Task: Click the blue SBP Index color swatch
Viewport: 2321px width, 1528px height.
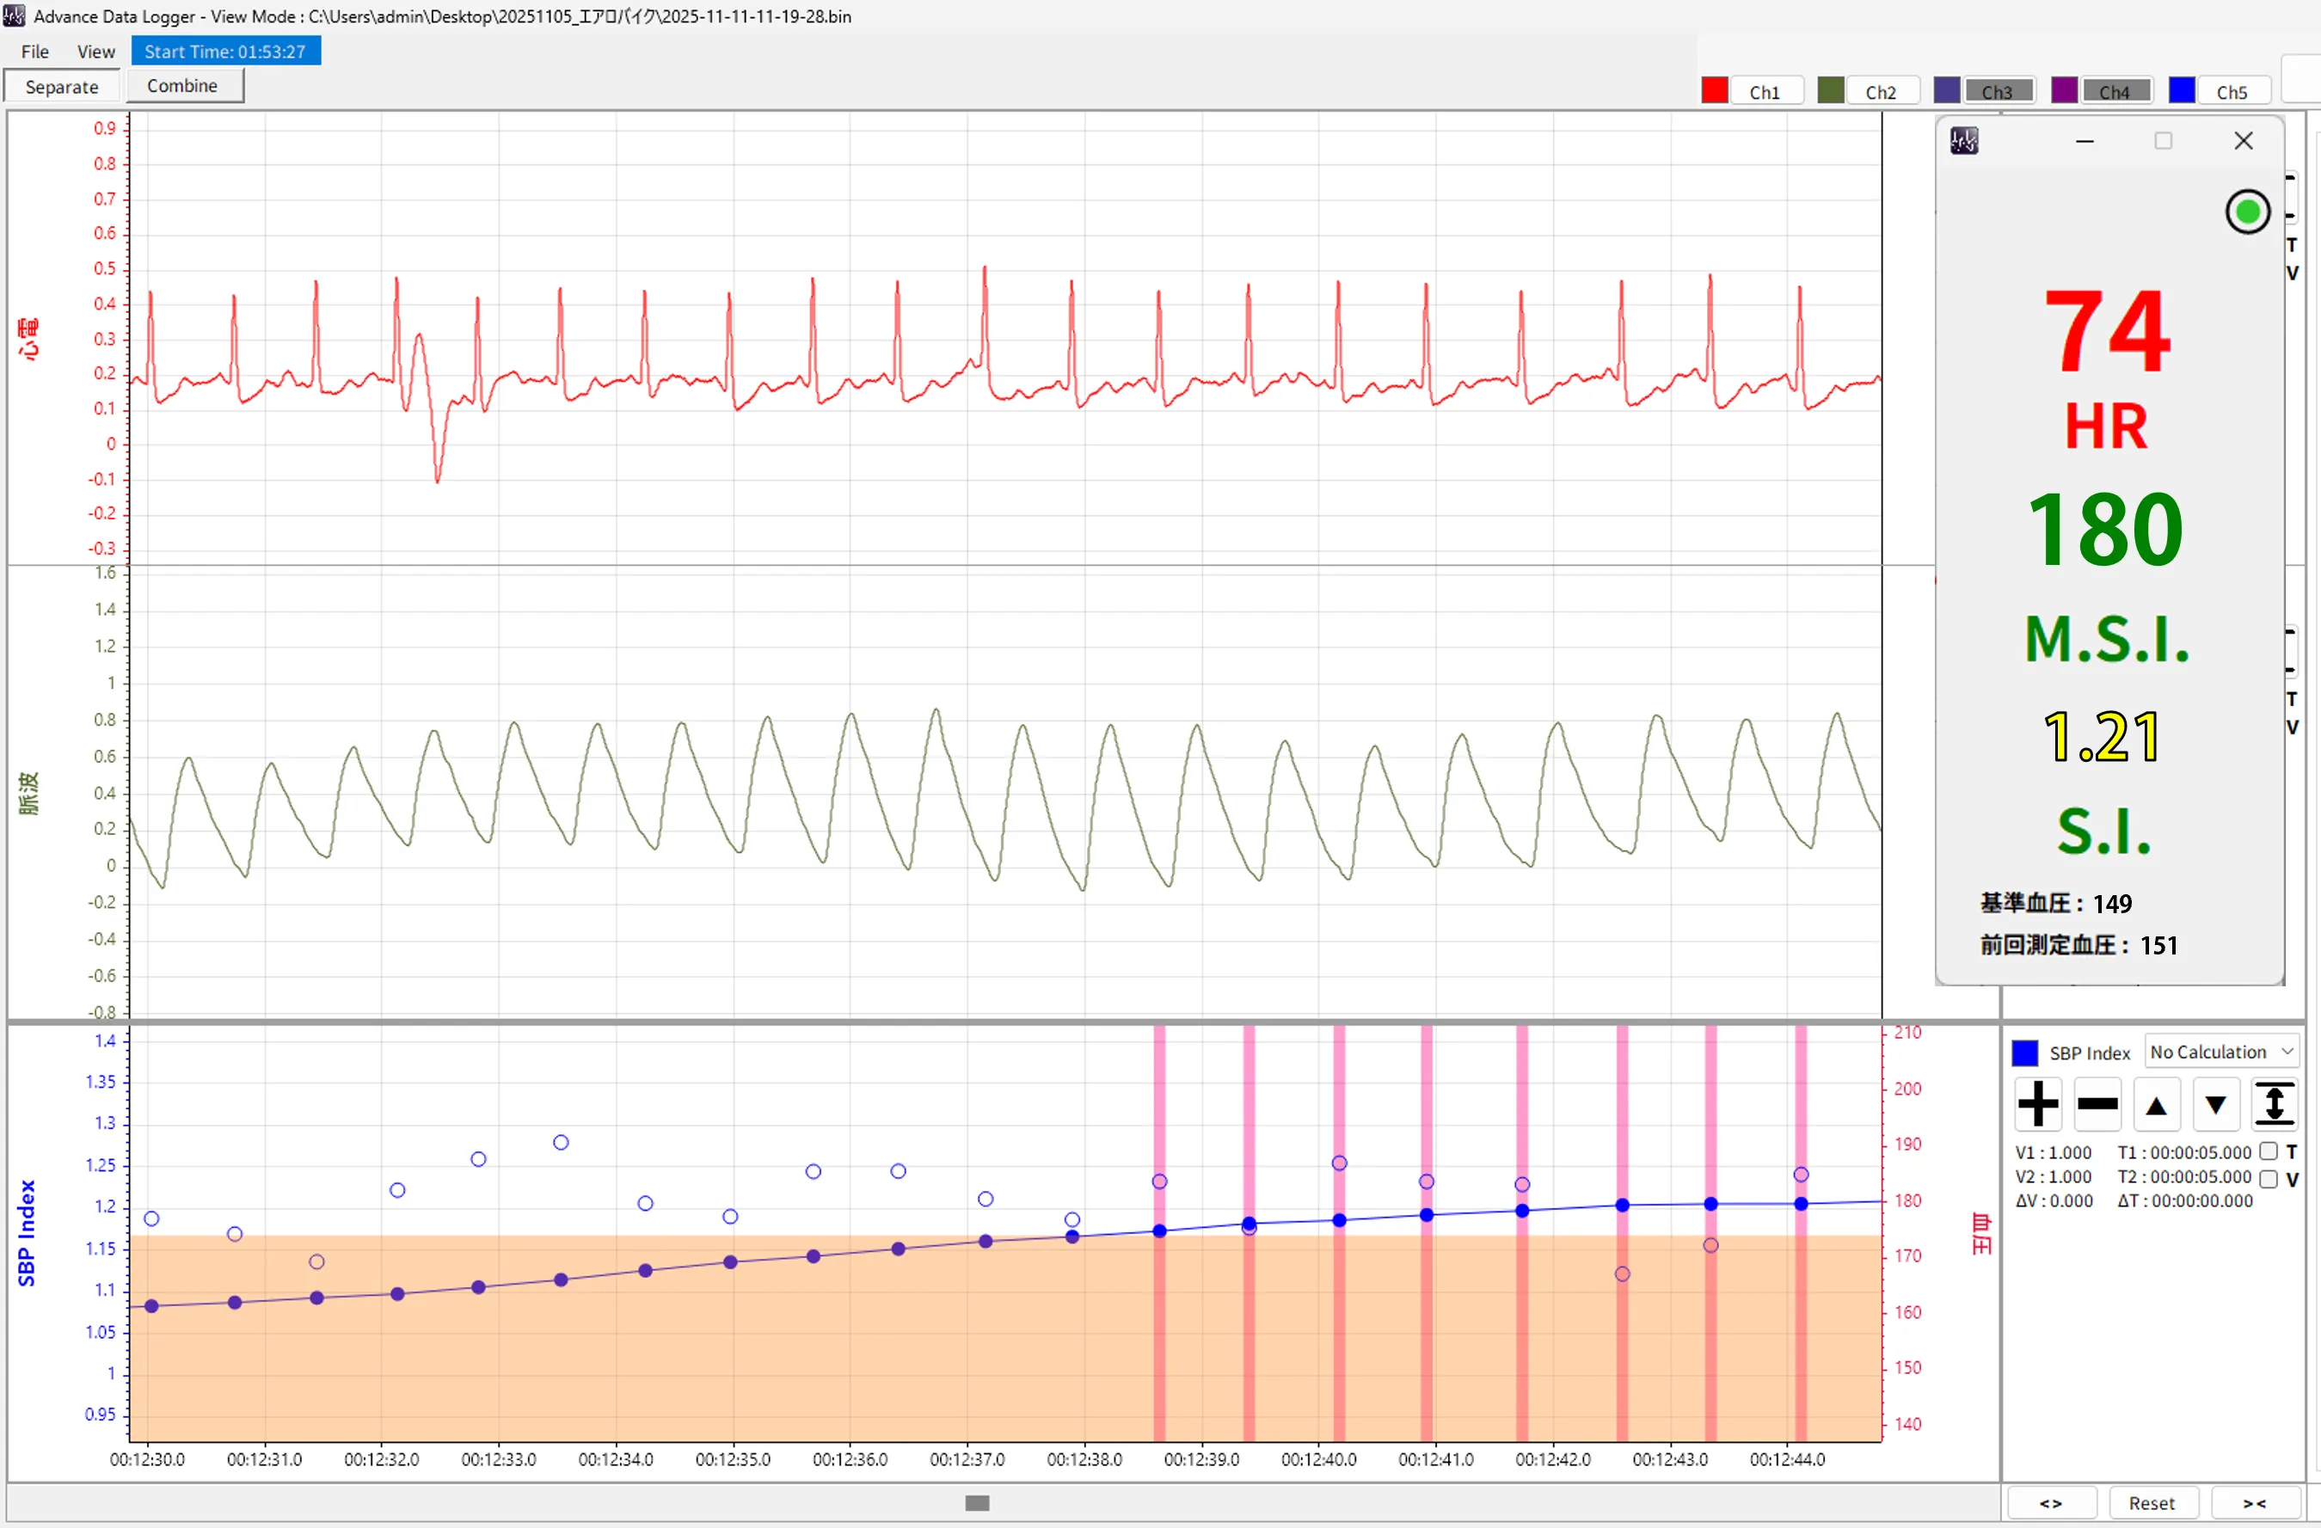Action: point(2024,1052)
